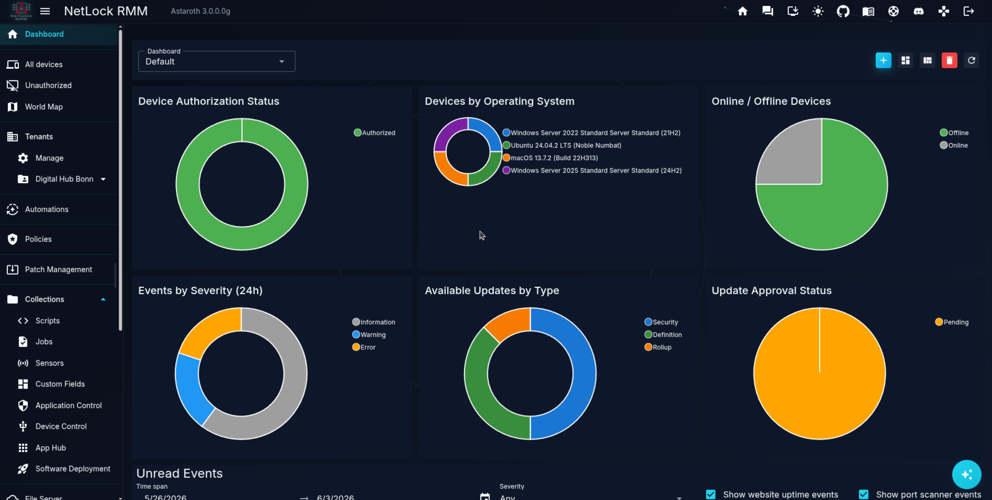Open the Discord icon link
The image size is (992, 500).
click(918, 11)
